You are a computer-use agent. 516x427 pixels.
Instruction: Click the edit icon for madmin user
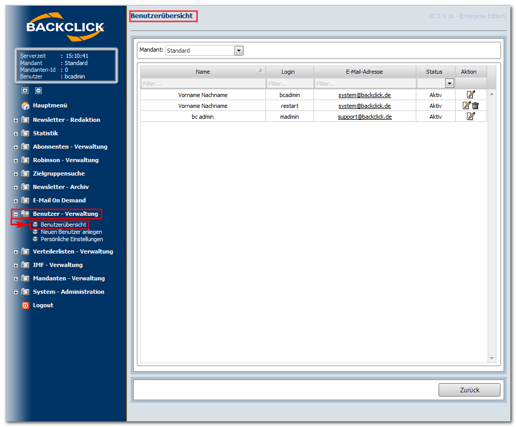(x=471, y=116)
